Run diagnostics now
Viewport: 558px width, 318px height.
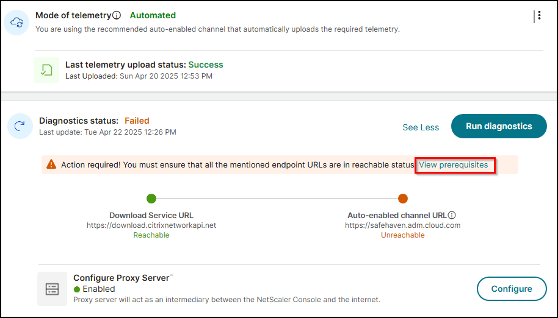point(499,126)
